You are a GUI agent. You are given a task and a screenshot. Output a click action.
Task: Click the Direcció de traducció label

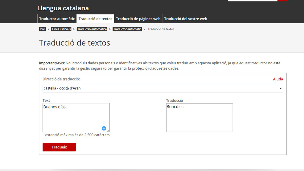pos(61,79)
